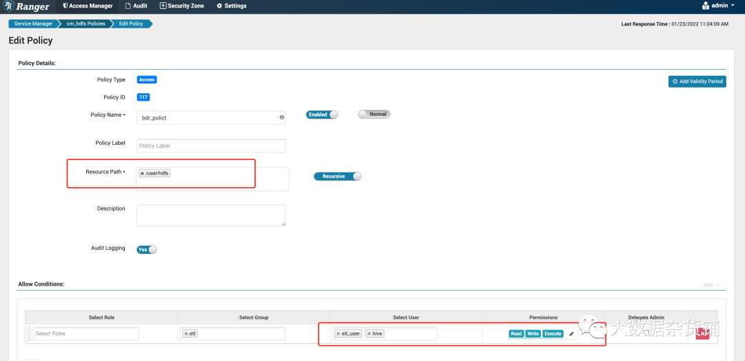
Task: Open the Security Zone tab
Action: coord(182,6)
